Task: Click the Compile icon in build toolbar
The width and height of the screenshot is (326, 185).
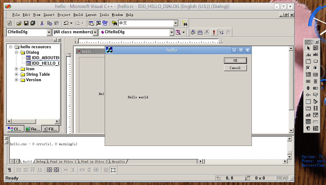Action: point(193,32)
